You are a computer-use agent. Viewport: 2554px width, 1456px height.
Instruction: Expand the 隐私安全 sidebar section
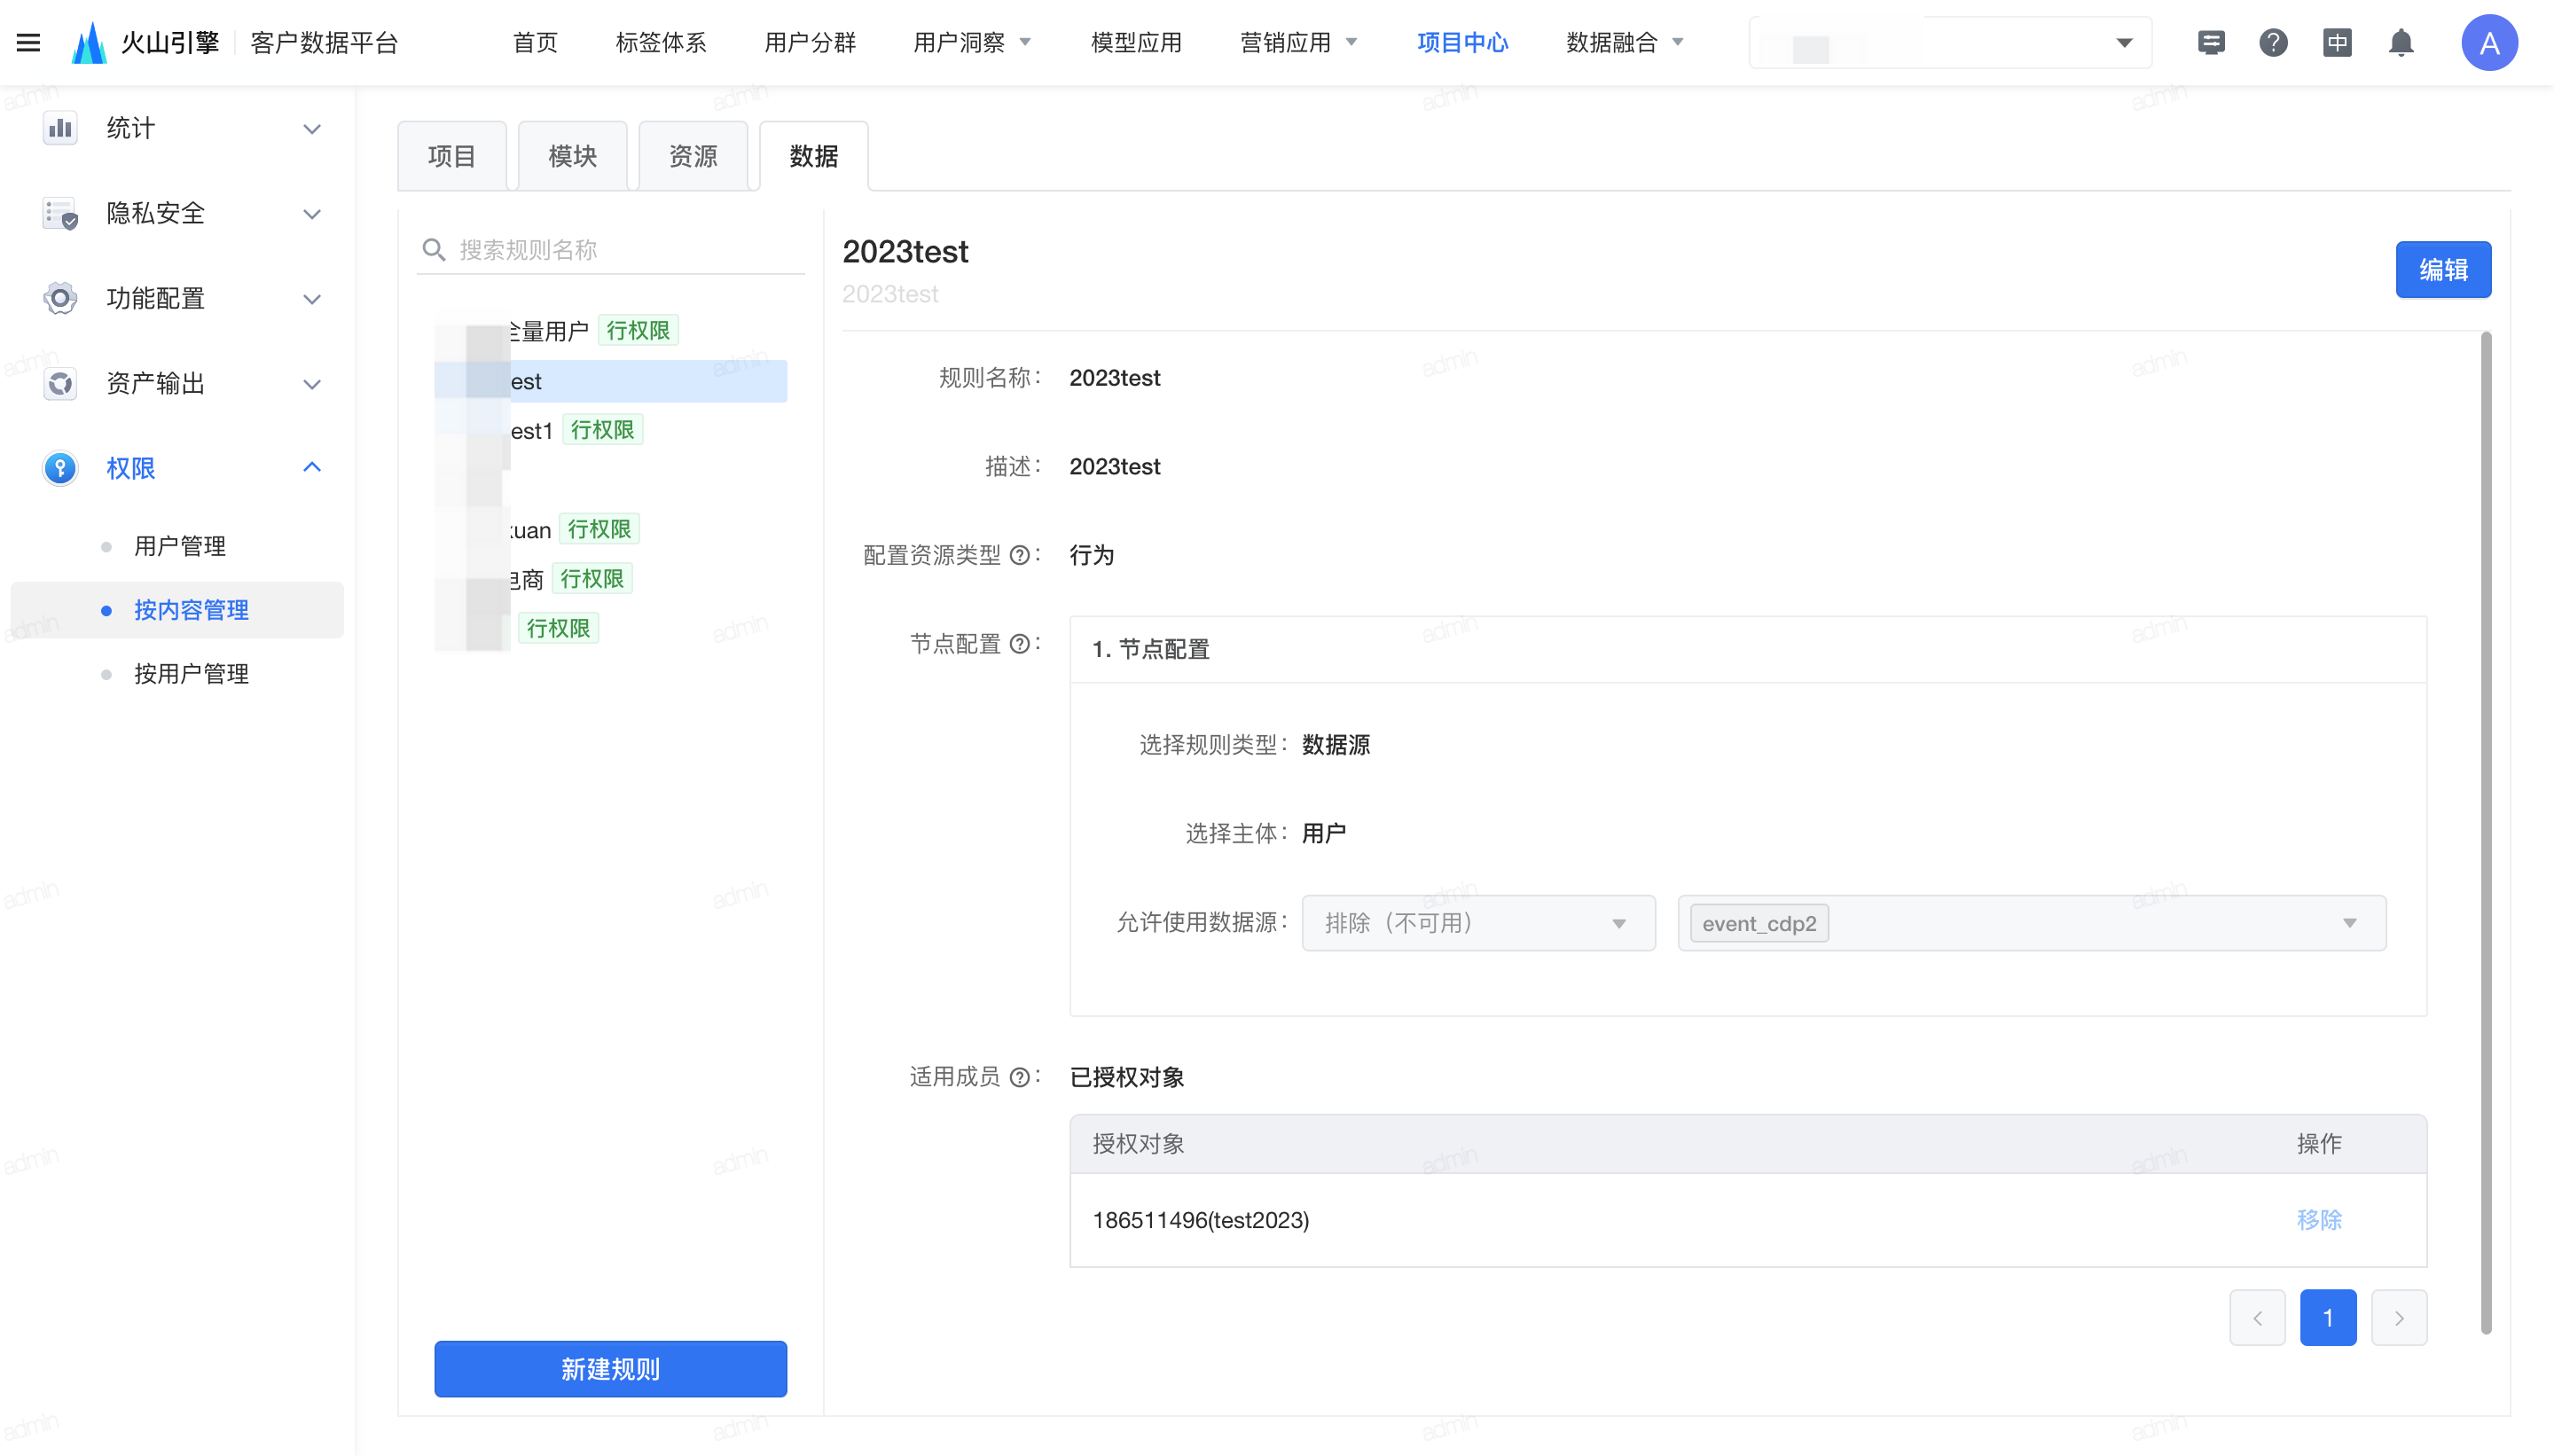pyautogui.click(x=312, y=214)
